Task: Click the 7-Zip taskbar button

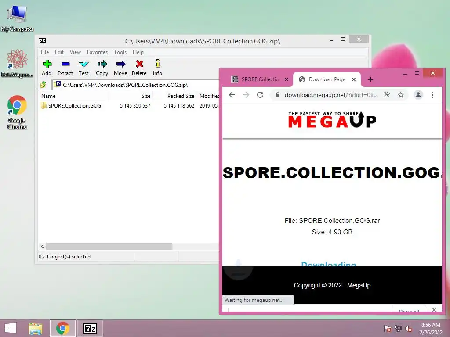Action: (90, 328)
